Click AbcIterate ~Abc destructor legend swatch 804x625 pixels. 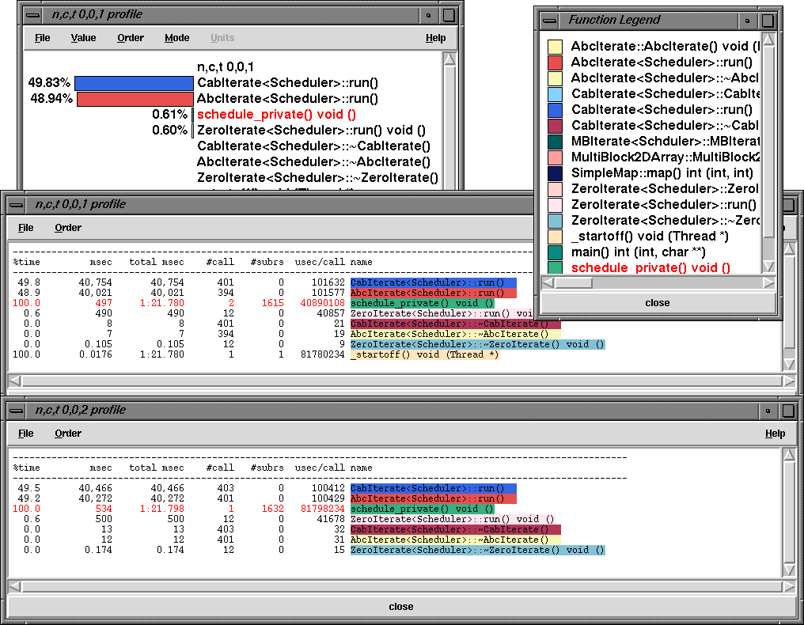point(555,78)
